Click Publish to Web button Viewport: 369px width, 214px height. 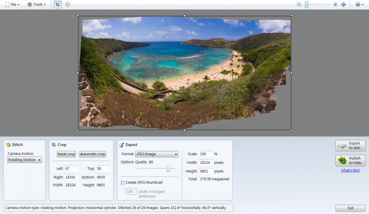pyautogui.click(x=351, y=161)
